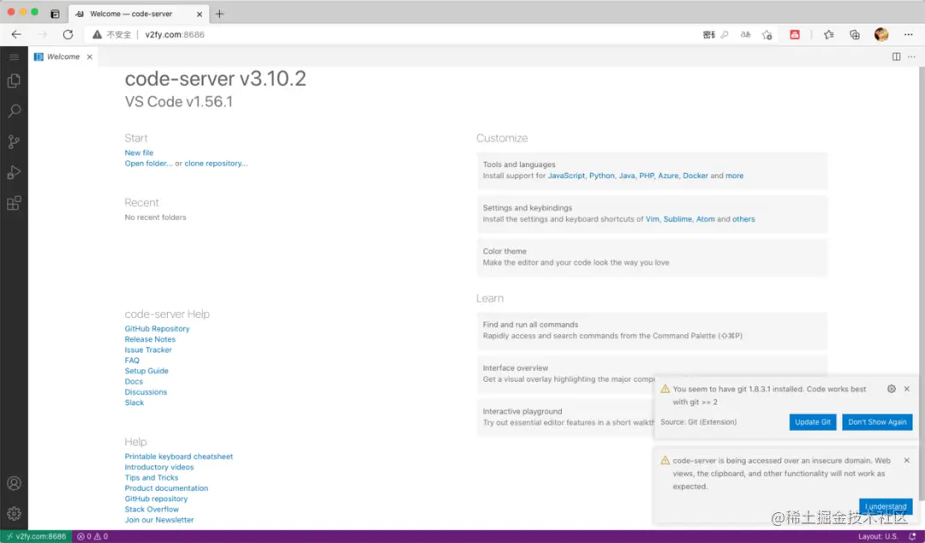Open errors and warnings status indicator
925x543 pixels.
coord(92,536)
